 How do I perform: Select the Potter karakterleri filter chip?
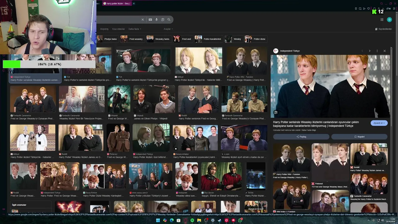point(209,39)
